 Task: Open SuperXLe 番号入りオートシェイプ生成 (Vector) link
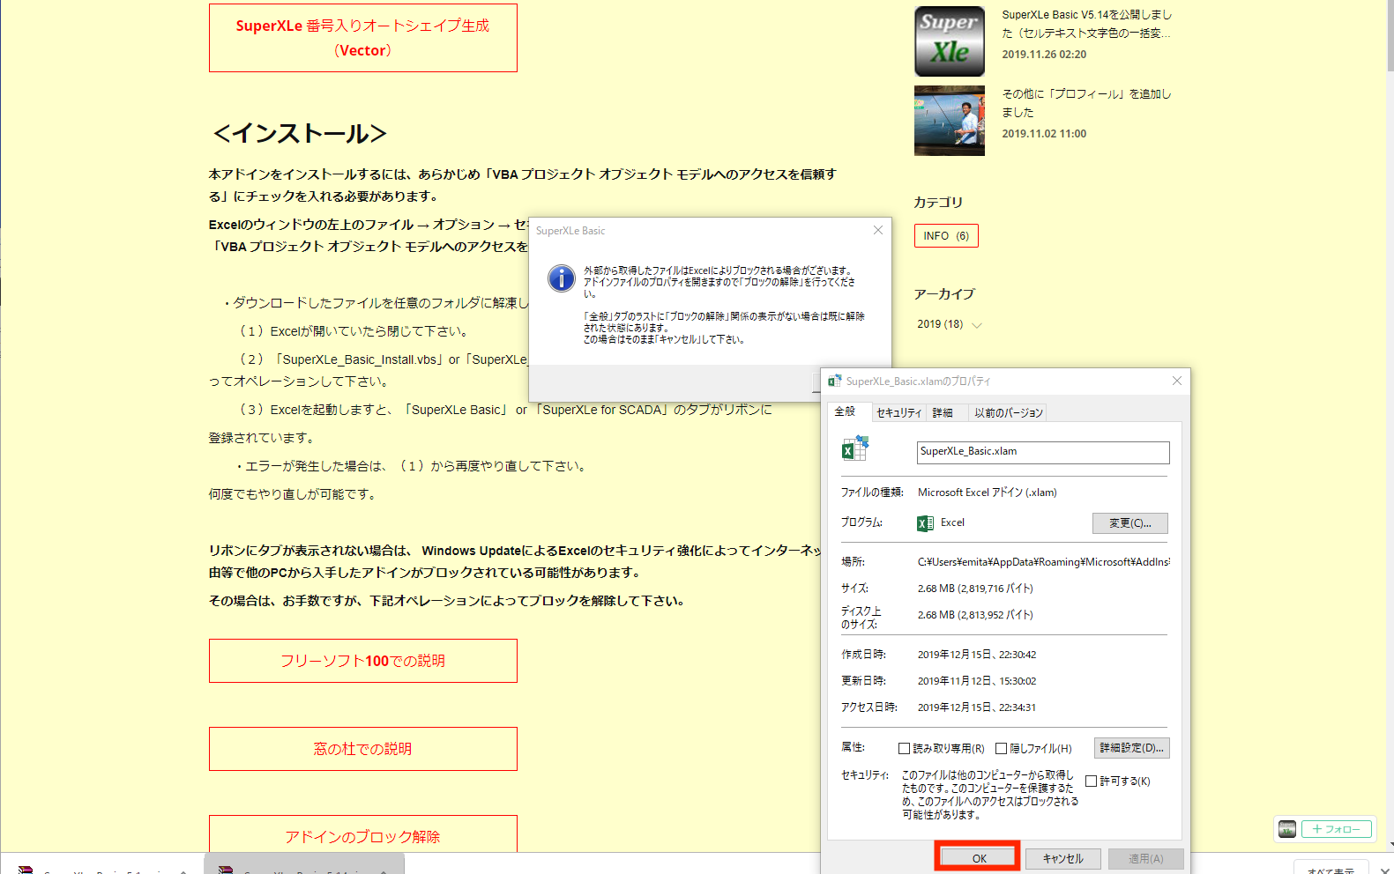coord(362,38)
